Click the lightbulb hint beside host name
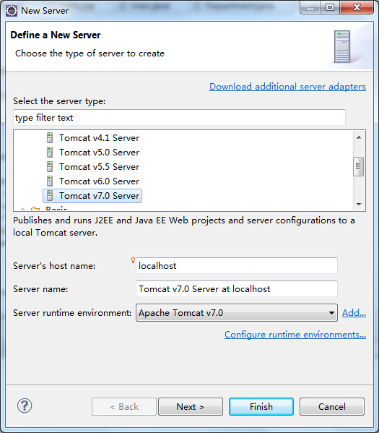This screenshot has height=433, width=379. pos(133,260)
